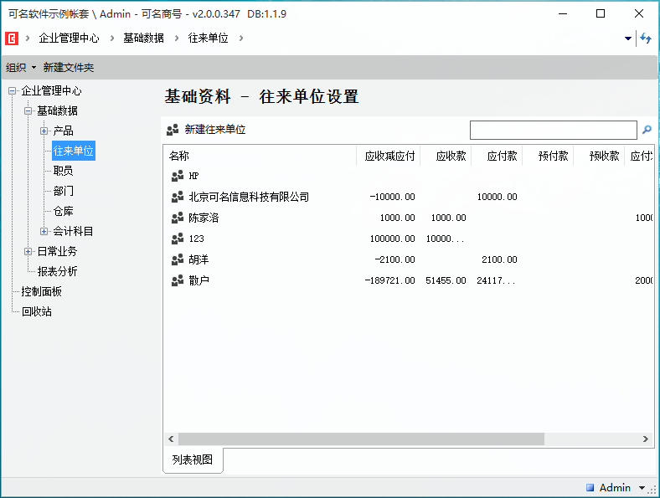Open the Admin user dropdown
Viewport: 660px width, 498px height.
pos(642,488)
